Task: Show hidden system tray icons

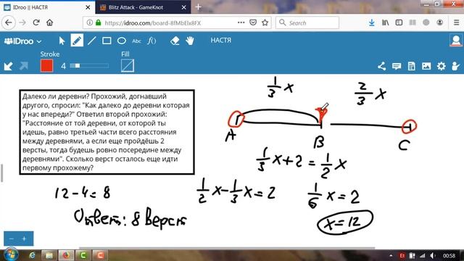Action: [x=391, y=255]
